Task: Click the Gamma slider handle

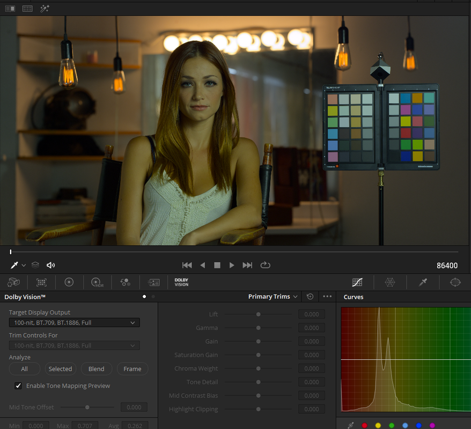Action: click(x=259, y=328)
